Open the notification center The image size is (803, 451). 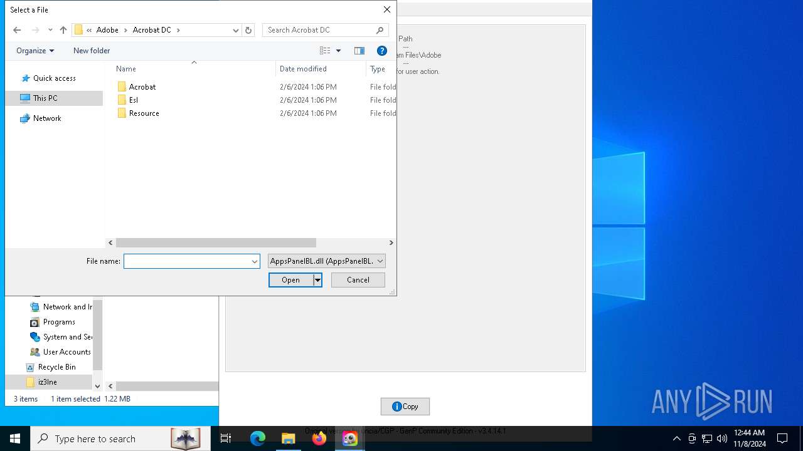click(782, 438)
